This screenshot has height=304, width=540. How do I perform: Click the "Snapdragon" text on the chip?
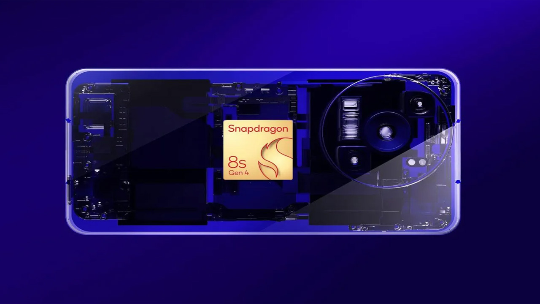(258, 129)
